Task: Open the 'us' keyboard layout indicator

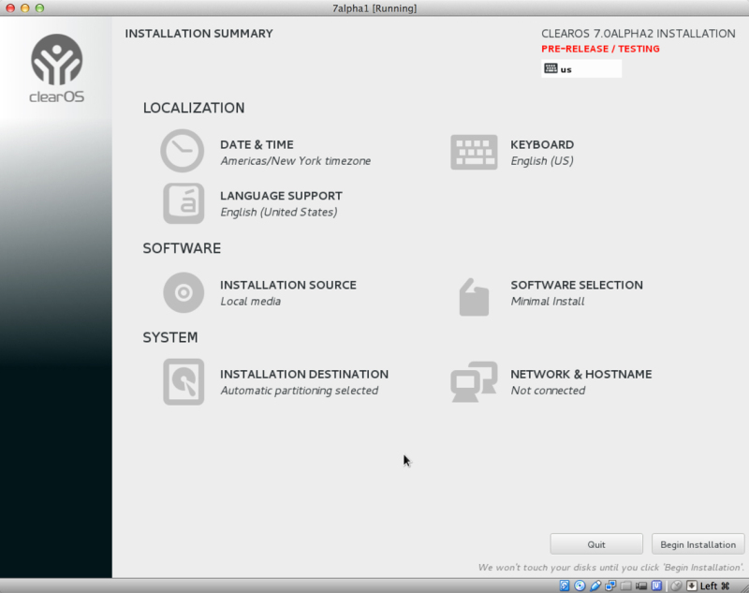Action: click(581, 68)
